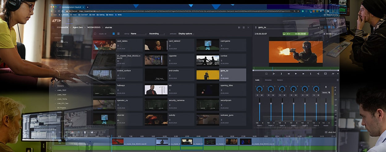Screen dimensions: 386x152
Task: Open the LAM_STV_Test folder
Action: 63,103
